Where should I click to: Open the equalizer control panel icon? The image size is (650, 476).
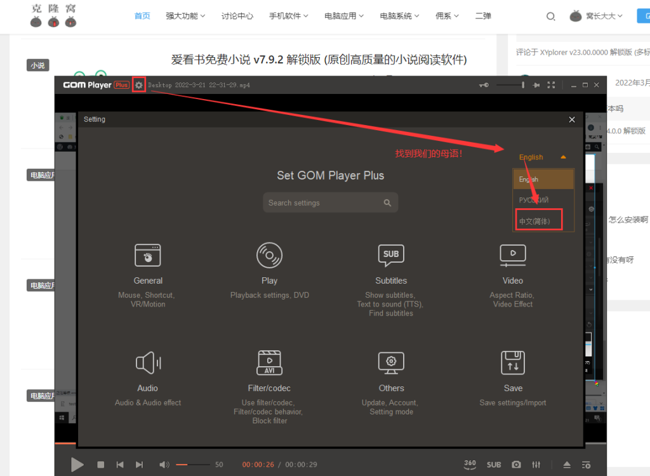[x=536, y=465]
